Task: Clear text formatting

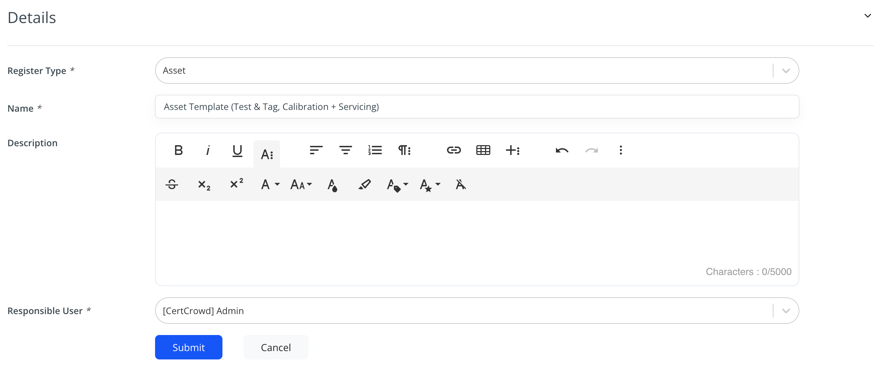Action: pyautogui.click(x=461, y=184)
